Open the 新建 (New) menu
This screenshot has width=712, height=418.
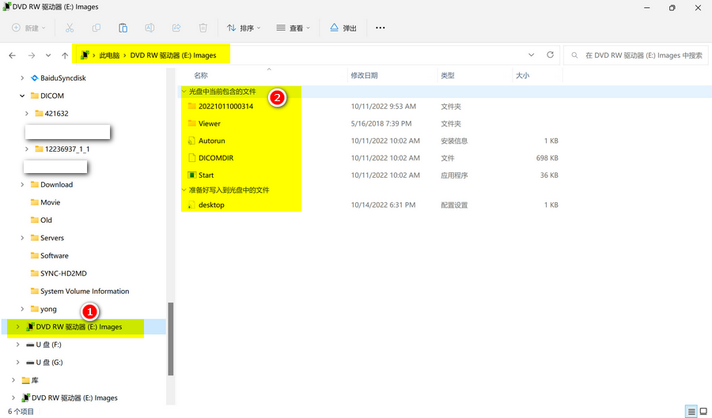[x=28, y=28]
